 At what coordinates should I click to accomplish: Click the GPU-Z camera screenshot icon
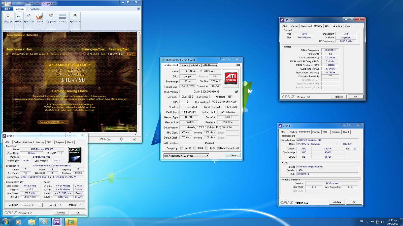click(x=238, y=65)
